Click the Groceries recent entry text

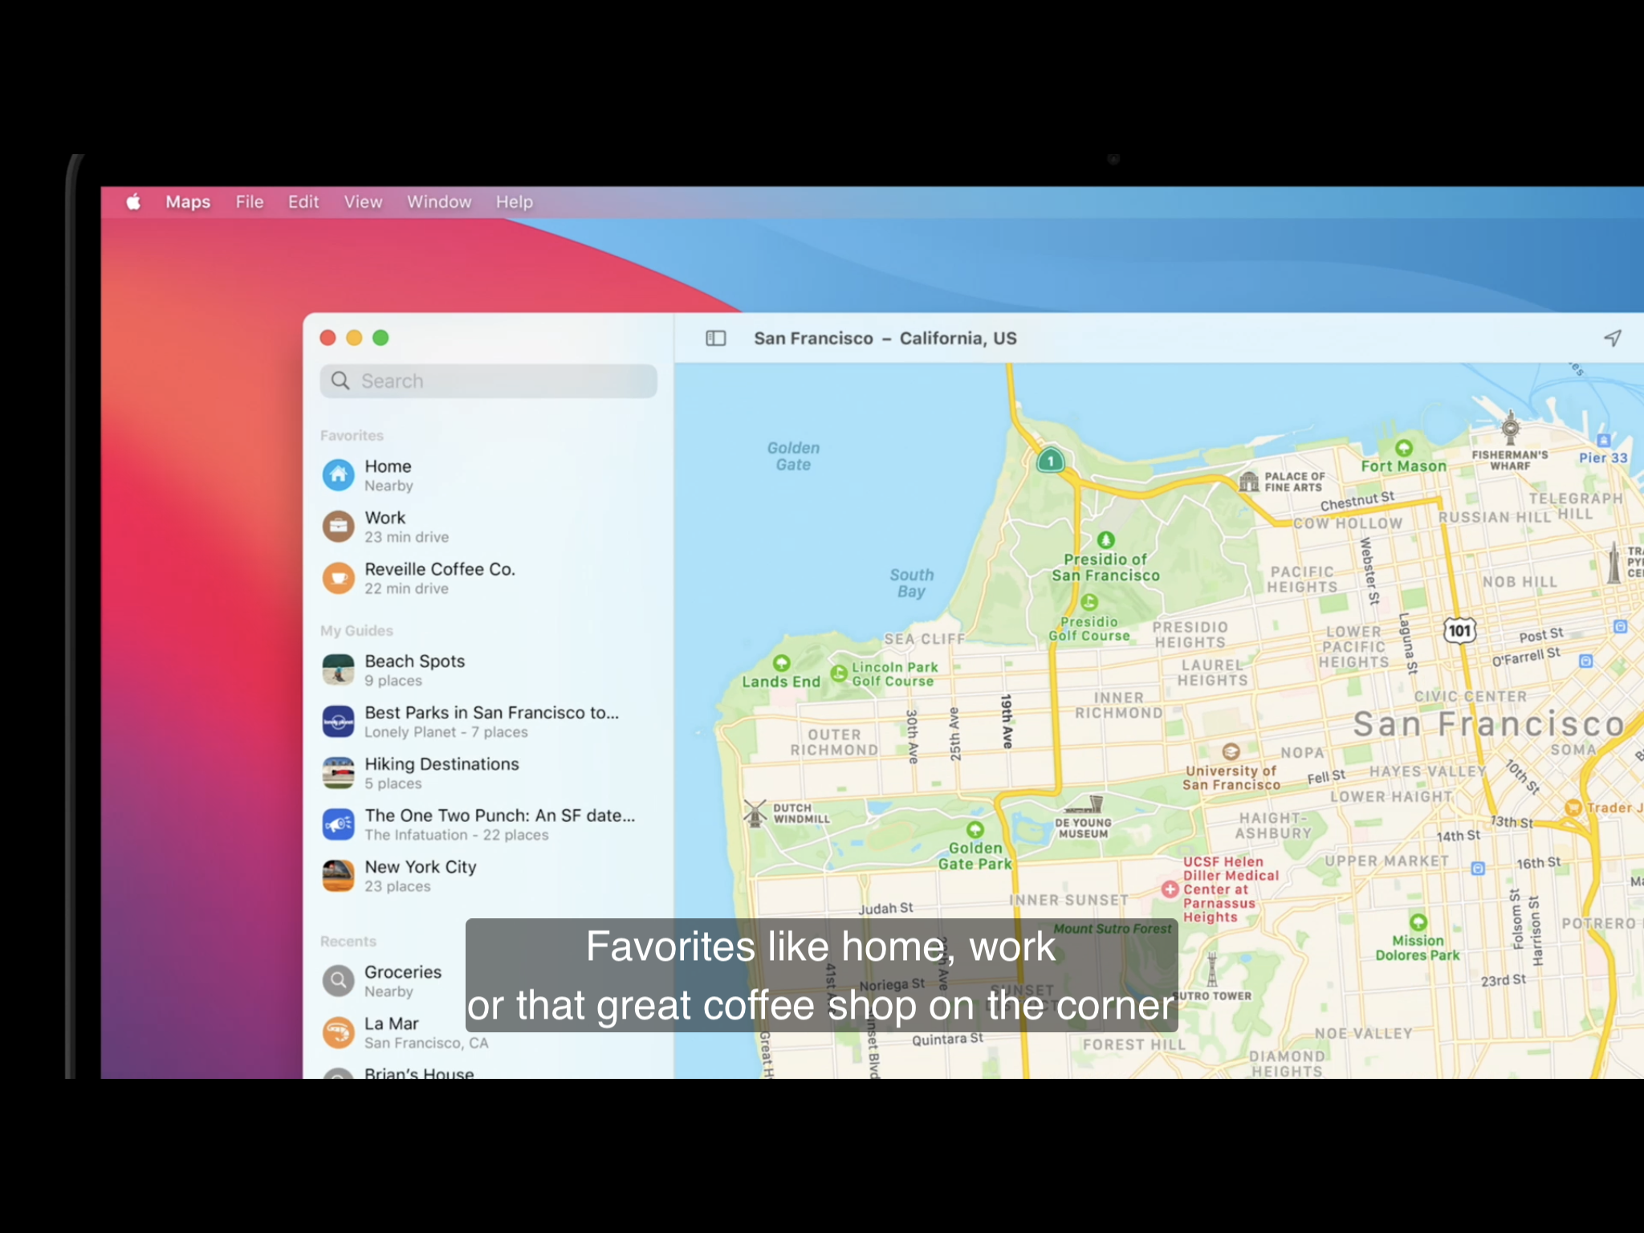403,972
